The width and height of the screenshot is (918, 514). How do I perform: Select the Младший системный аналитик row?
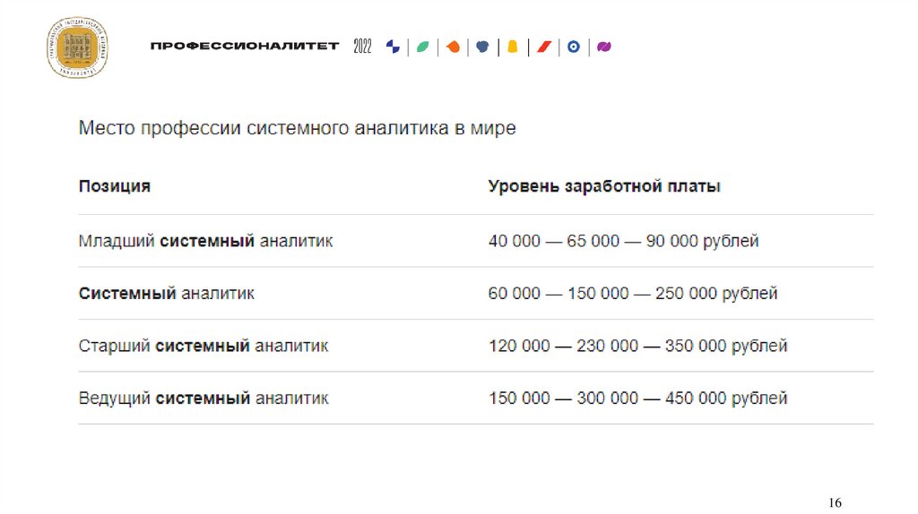tap(205, 241)
